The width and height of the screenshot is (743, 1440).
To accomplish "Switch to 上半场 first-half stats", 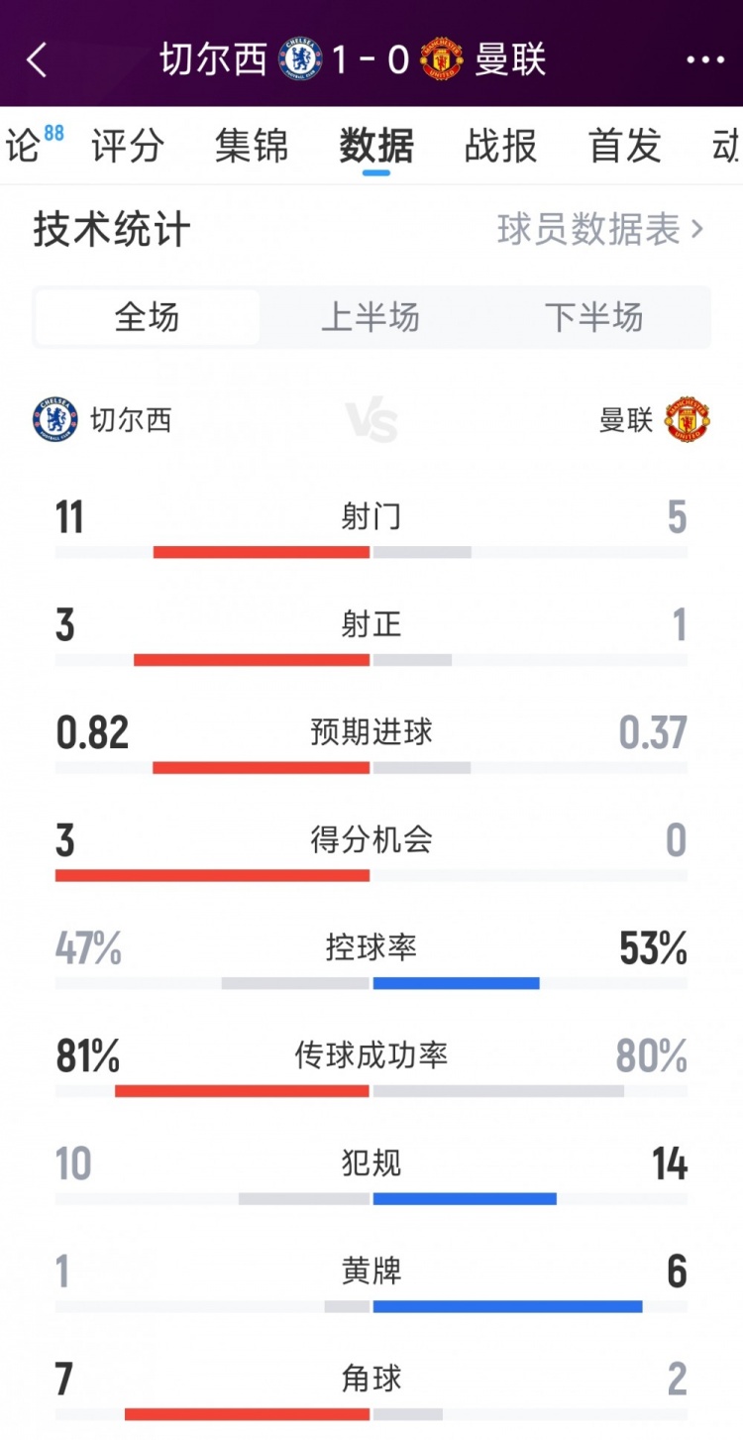I will coord(371,318).
